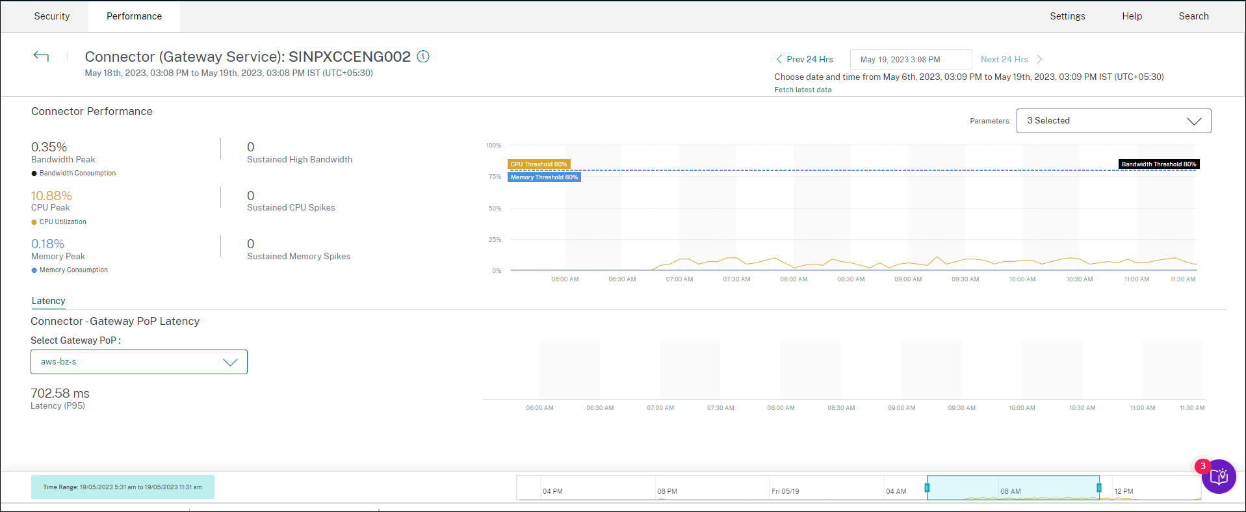Viewport: 1246px width, 512px height.
Task: Open the Settings menu
Action: [1067, 16]
